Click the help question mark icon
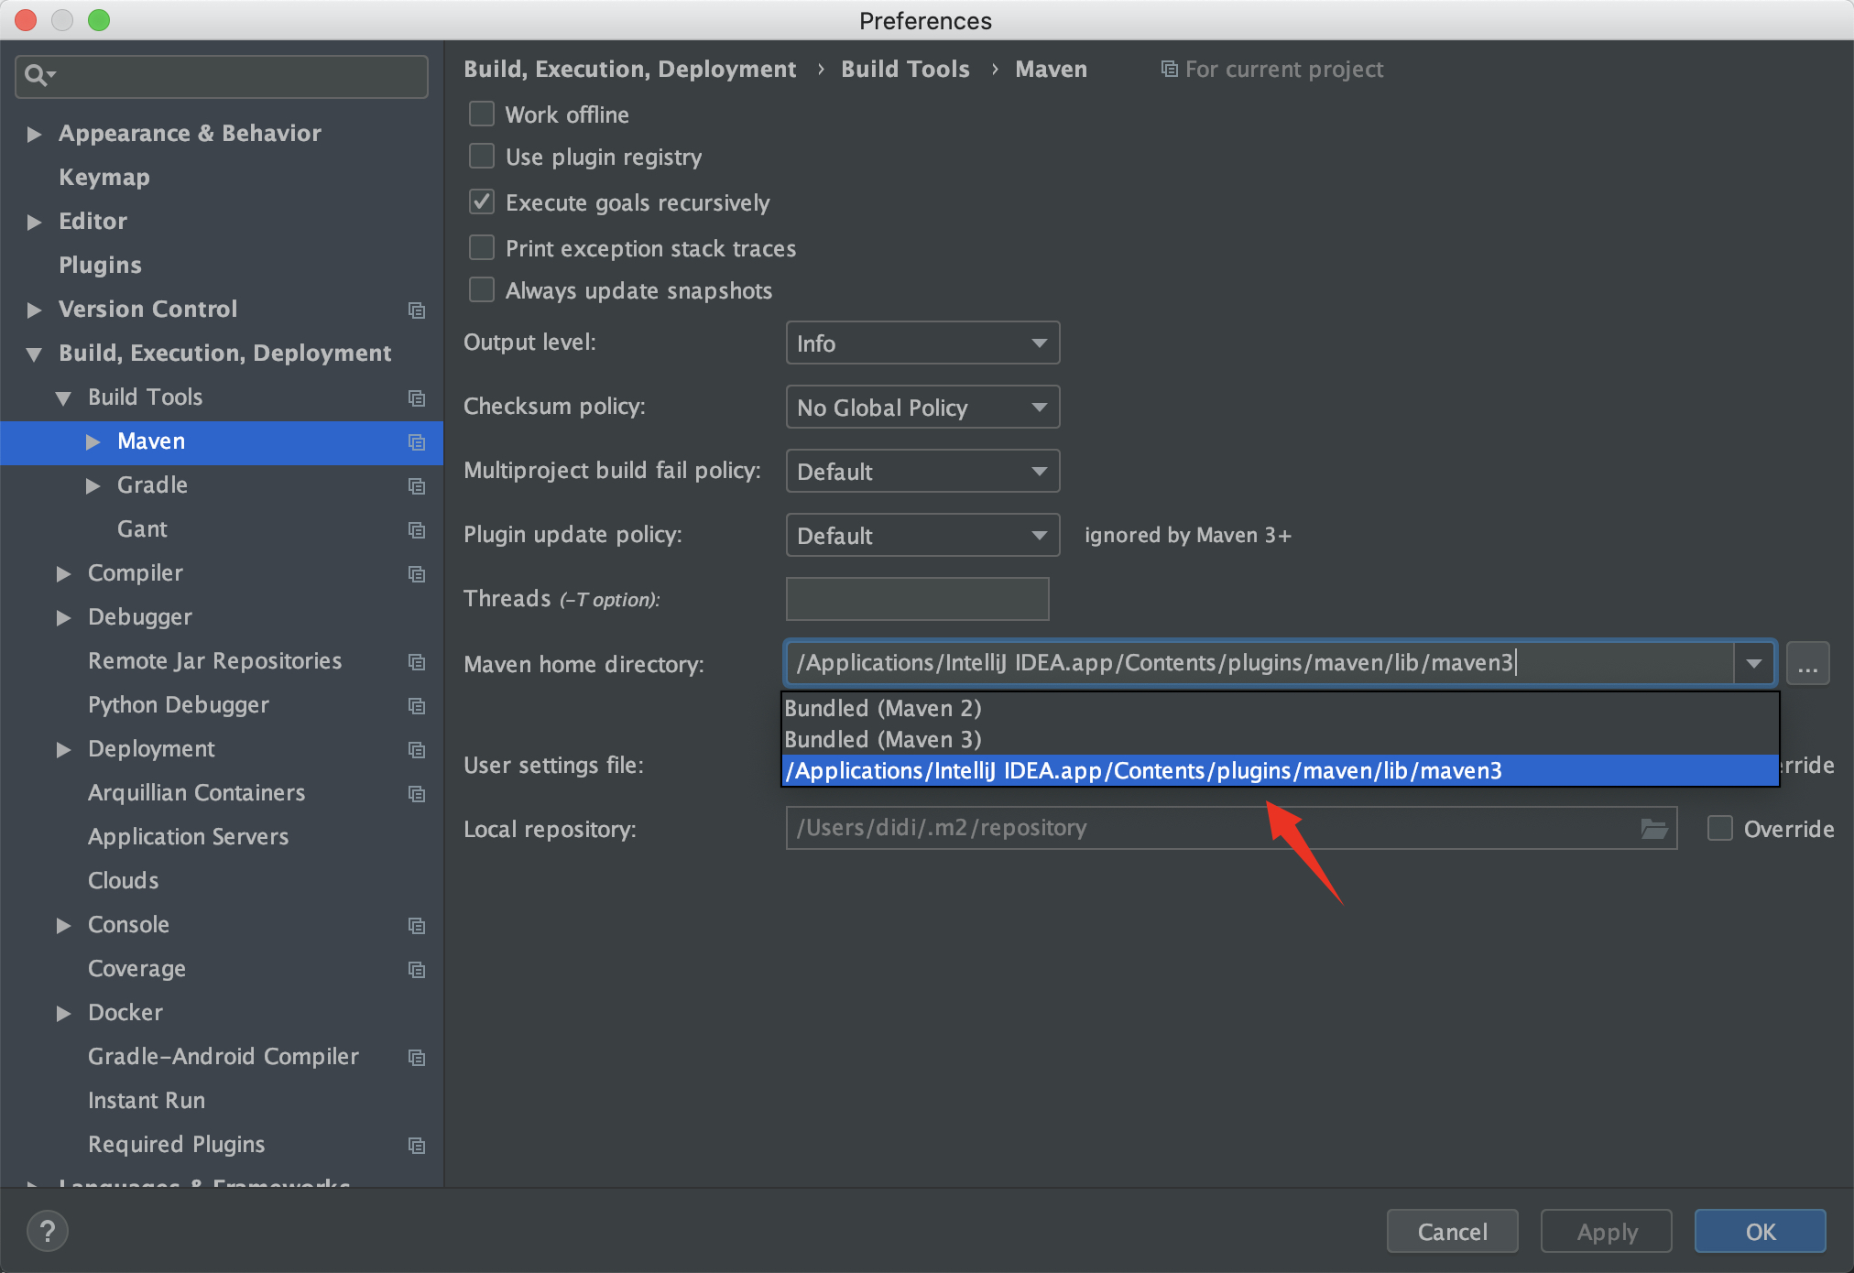Image resolution: width=1854 pixels, height=1273 pixels. pos(48,1231)
